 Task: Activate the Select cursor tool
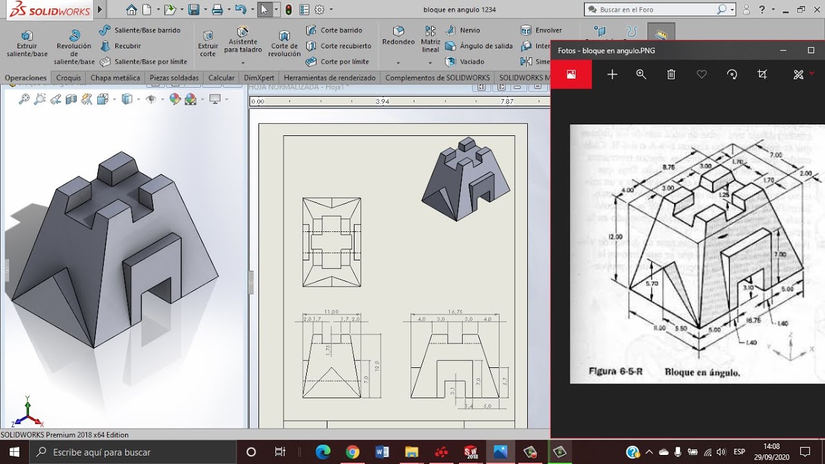point(264,10)
